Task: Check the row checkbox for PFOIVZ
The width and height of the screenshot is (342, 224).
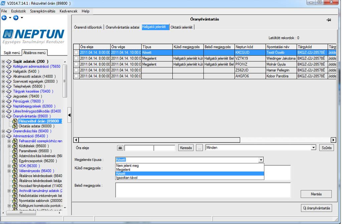Action: pyautogui.click(x=76, y=64)
